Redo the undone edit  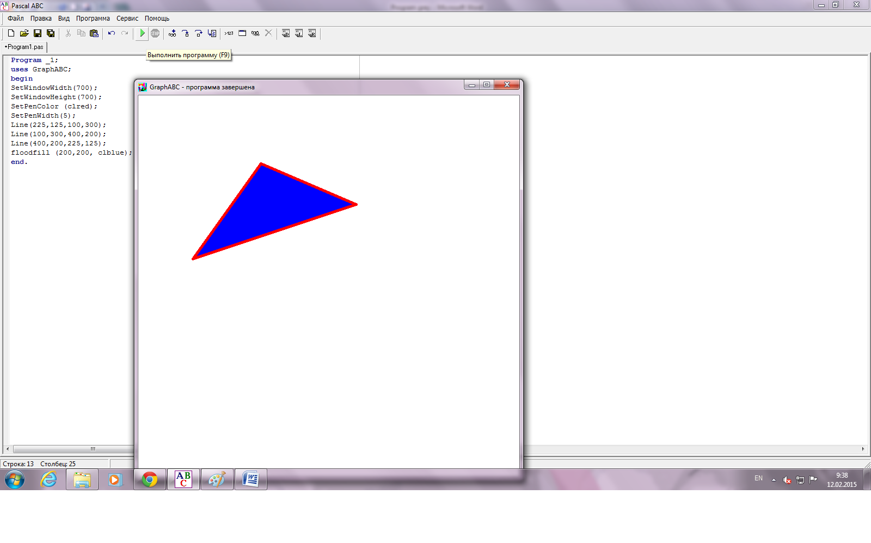click(125, 33)
